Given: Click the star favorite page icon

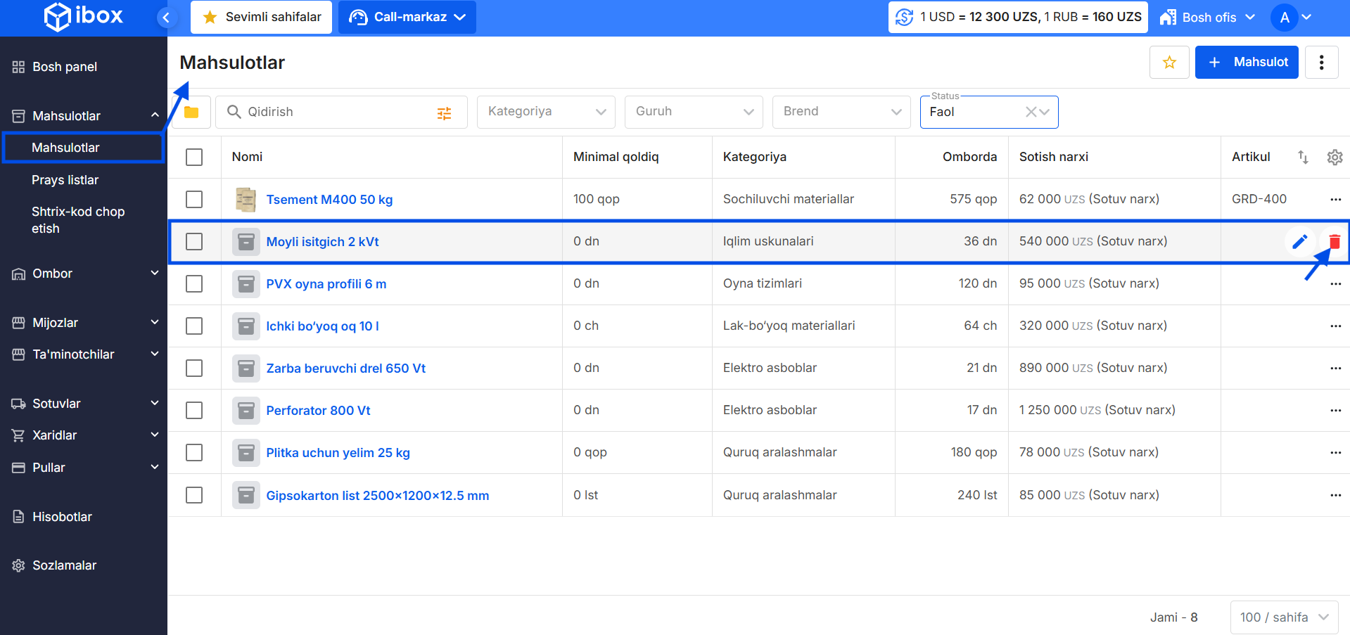Looking at the screenshot, I should click(x=1169, y=63).
